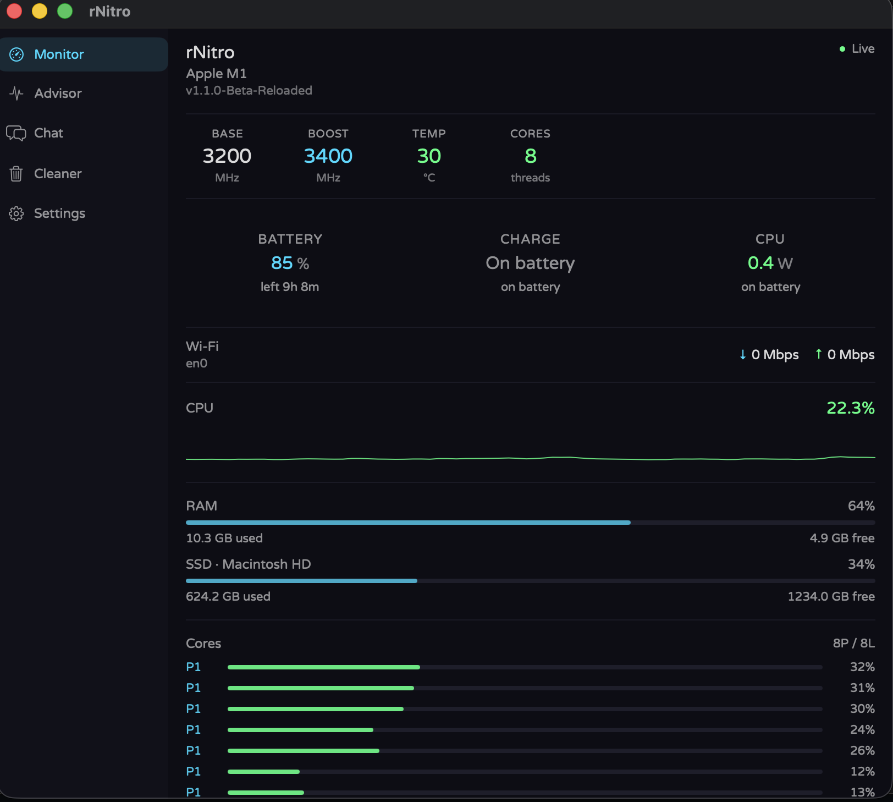Switch to the Advisor section
The image size is (893, 802).
[58, 94]
